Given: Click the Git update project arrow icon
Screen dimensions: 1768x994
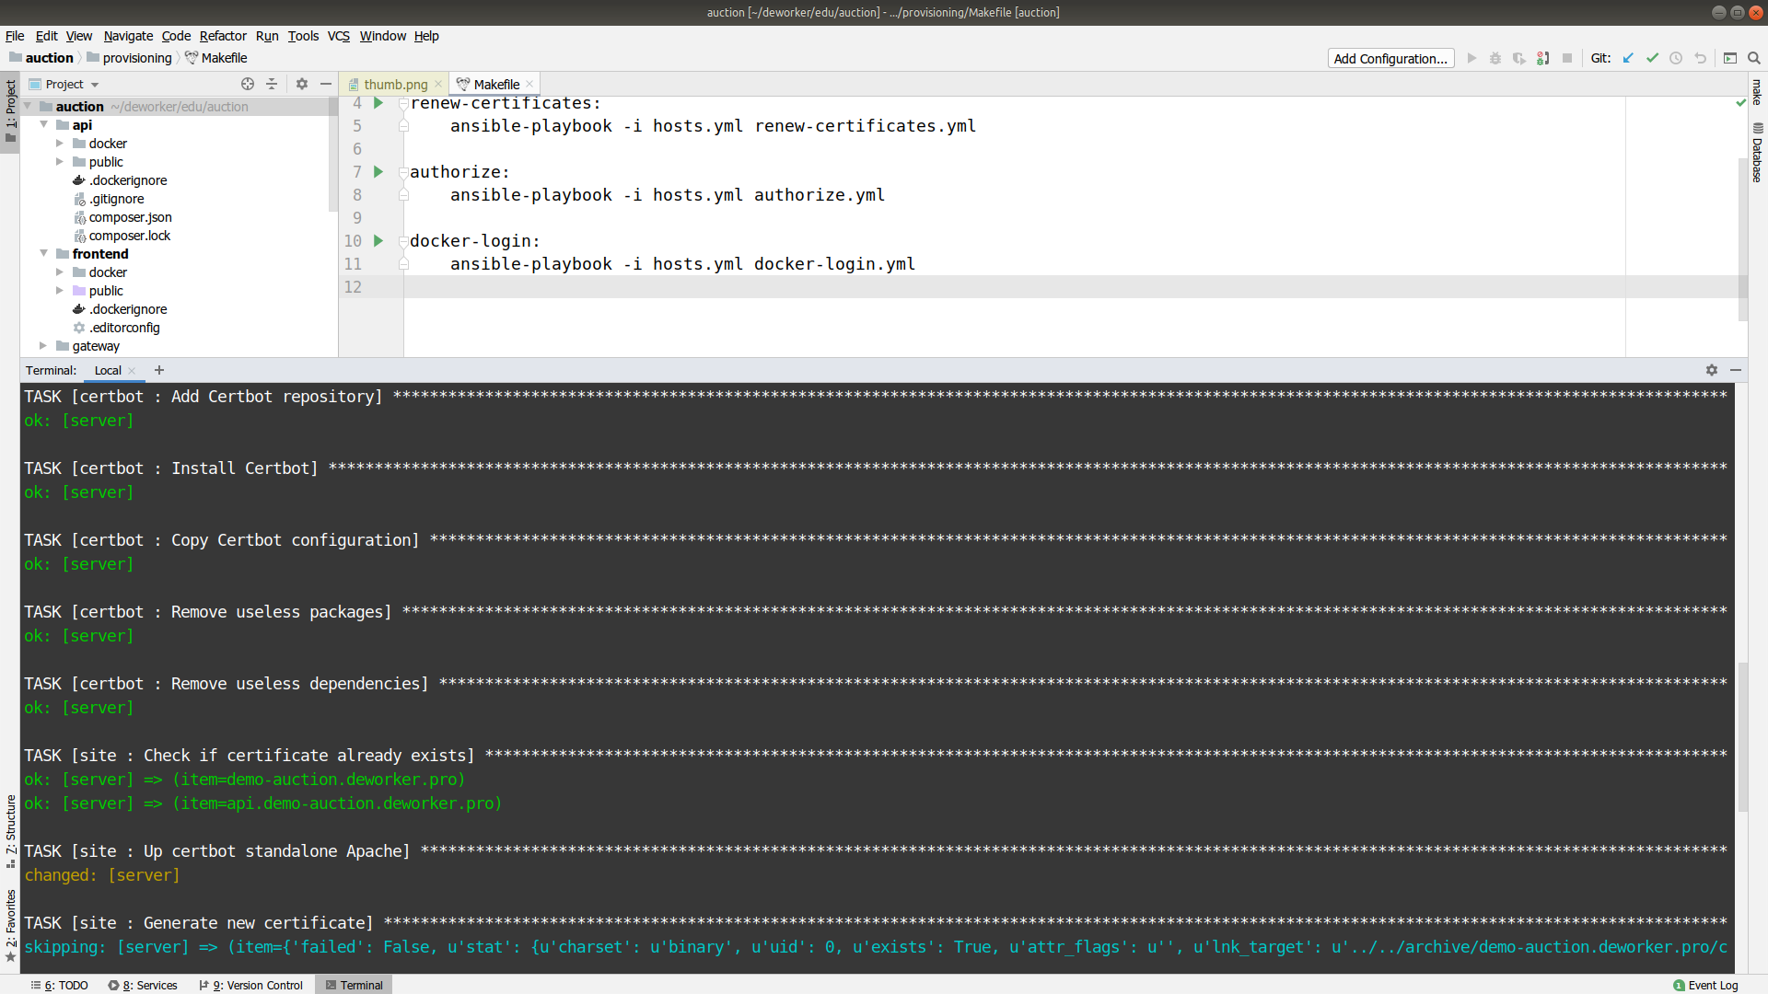Looking at the screenshot, I should click(x=1628, y=58).
